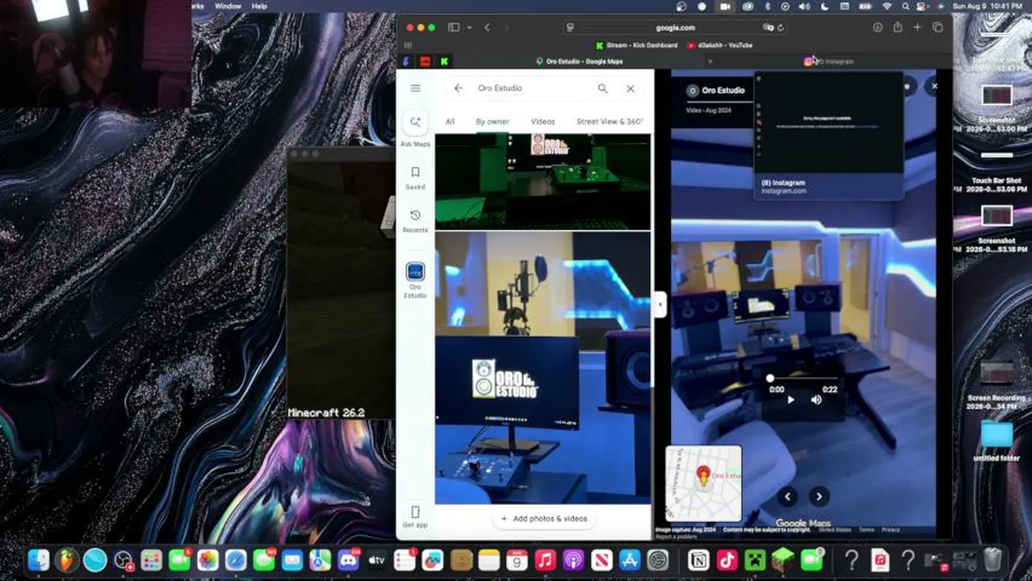Navigate back in Safari
This screenshot has height=581, width=1032.
pyautogui.click(x=487, y=27)
